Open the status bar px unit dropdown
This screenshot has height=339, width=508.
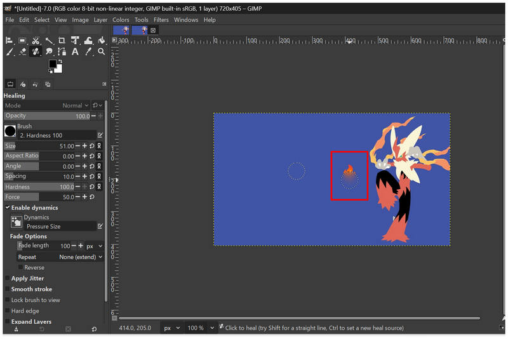171,328
